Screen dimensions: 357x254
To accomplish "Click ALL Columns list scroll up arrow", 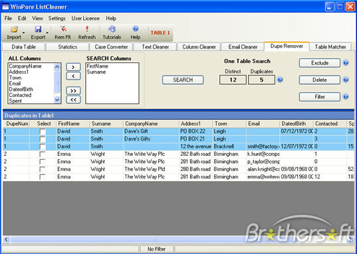I will click(x=57, y=66).
